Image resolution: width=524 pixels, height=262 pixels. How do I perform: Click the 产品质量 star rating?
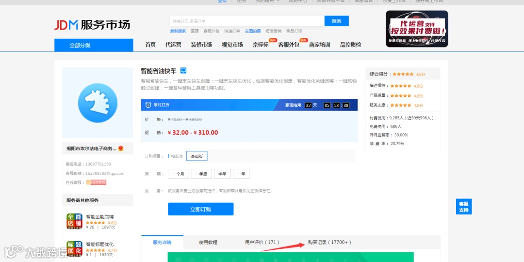click(x=401, y=96)
